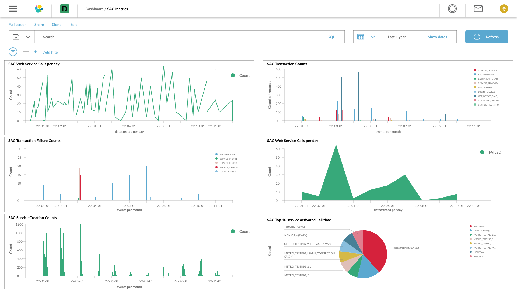
Task: Toggle SERVICE_TRANSITION legend entry
Action: (x=487, y=105)
